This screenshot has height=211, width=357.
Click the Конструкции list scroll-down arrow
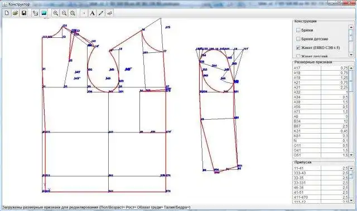[x=351, y=55]
